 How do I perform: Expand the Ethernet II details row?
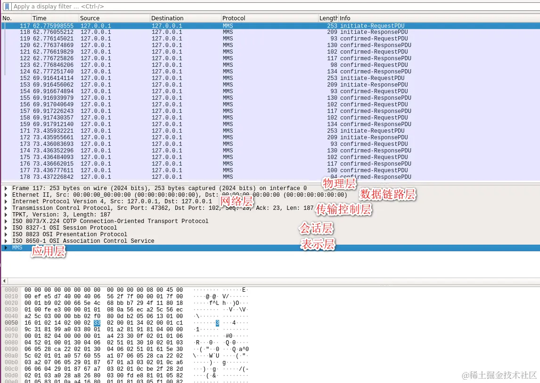6,195
